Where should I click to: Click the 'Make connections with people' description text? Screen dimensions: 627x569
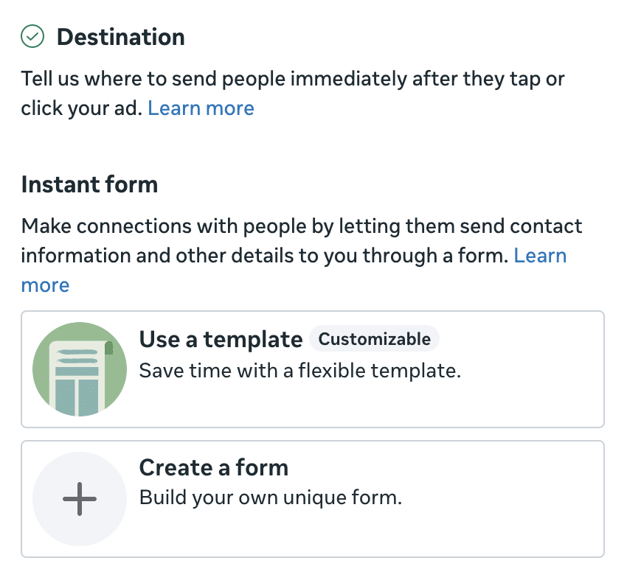302,256
